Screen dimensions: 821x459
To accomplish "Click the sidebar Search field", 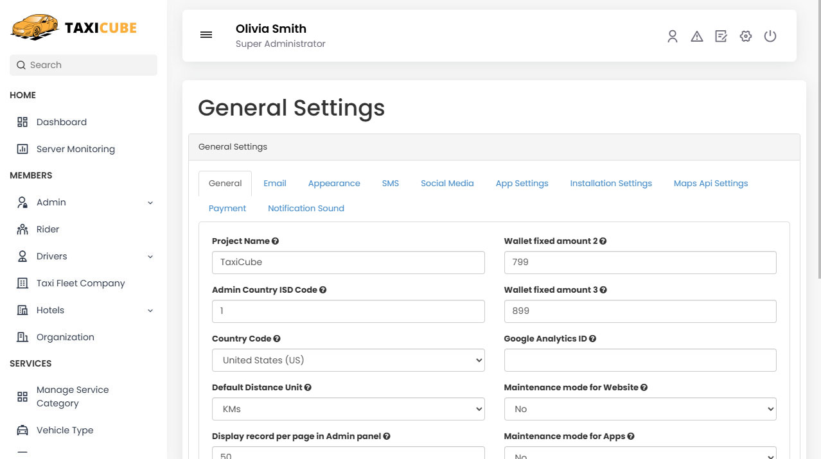I will 84,65.
